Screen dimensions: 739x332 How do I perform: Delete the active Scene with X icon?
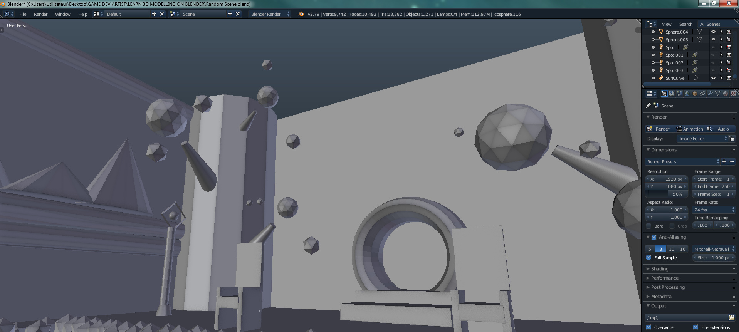238,14
